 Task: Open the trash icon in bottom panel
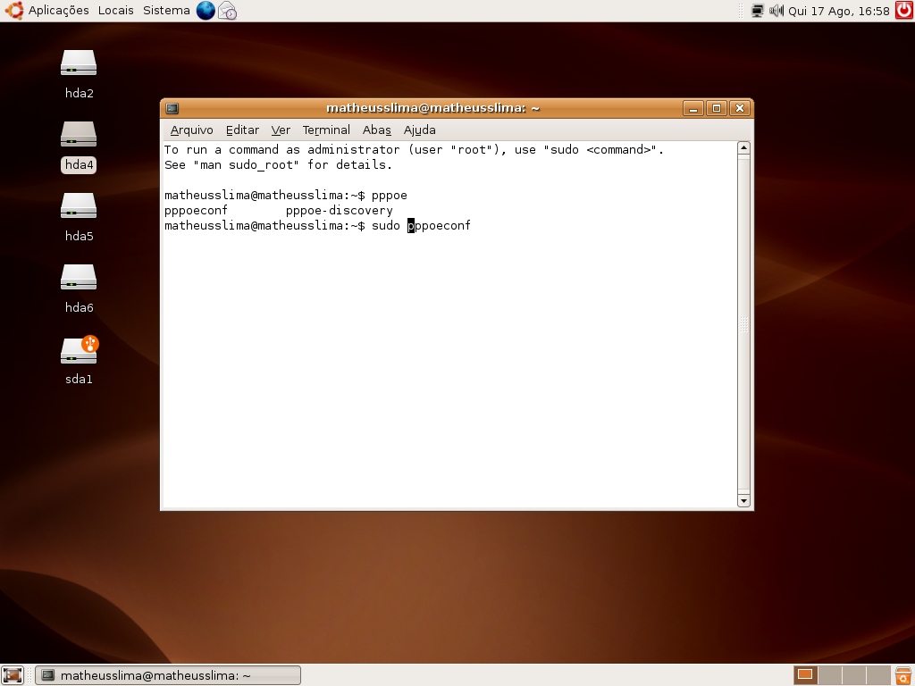(903, 675)
